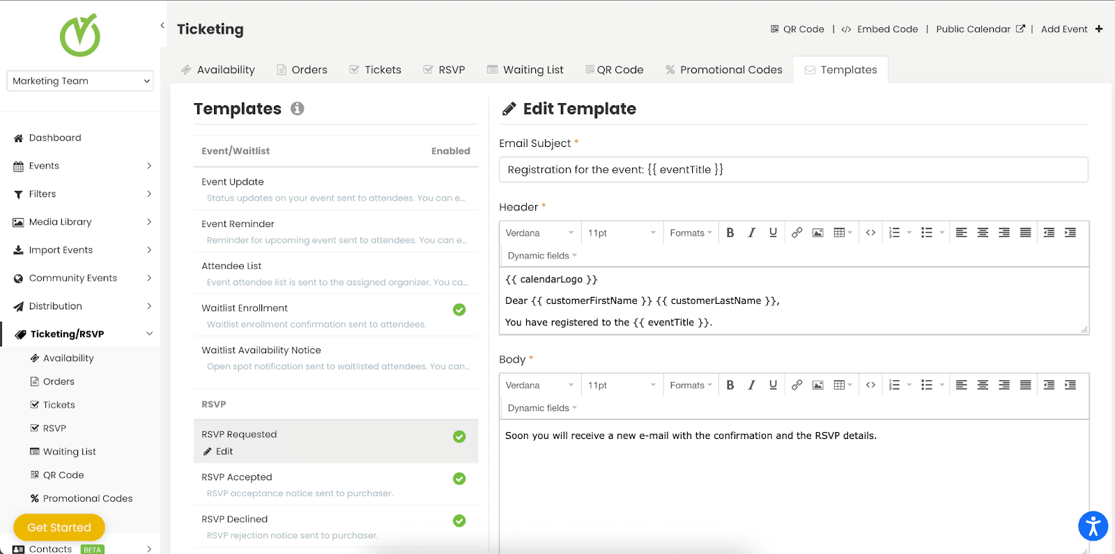Image resolution: width=1115 pixels, height=554 pixels.
Task: Click Underline icon in Header toolbar
Action: point(773,233)
